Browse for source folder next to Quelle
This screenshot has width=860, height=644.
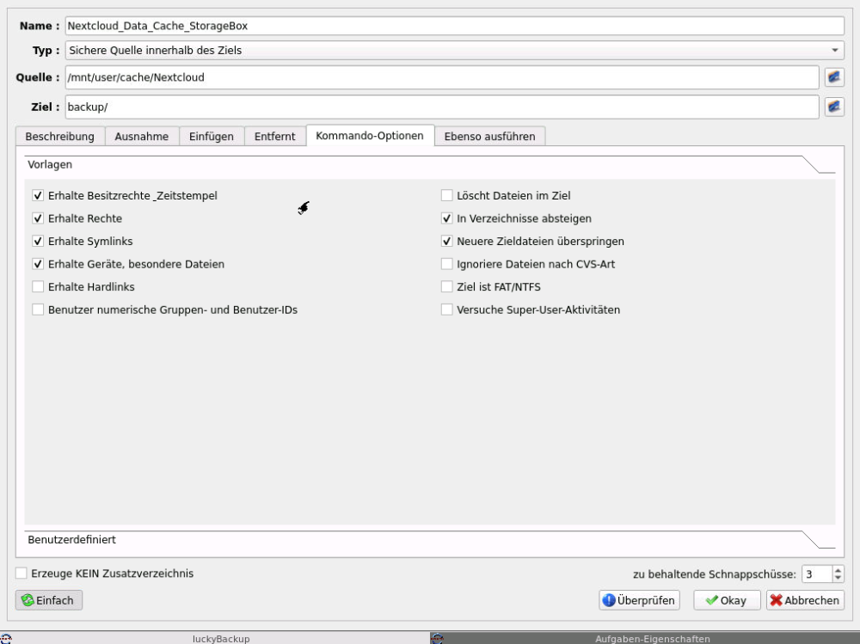833,77
